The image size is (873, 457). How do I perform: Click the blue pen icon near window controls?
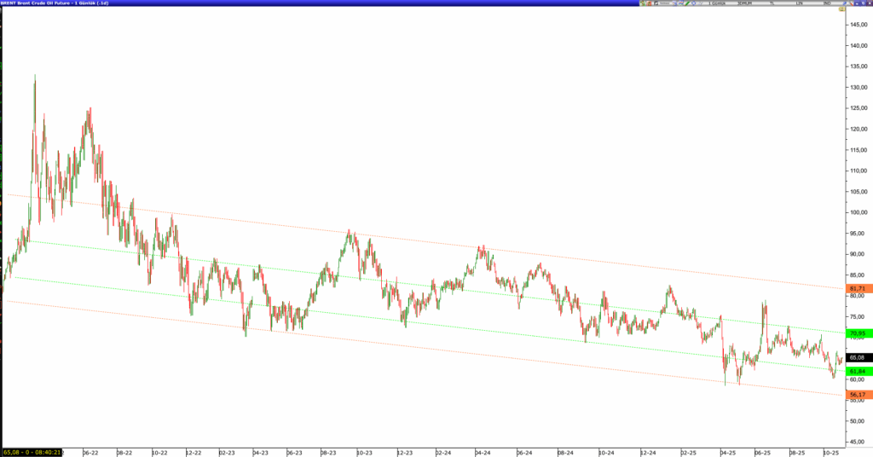point(844,3)
